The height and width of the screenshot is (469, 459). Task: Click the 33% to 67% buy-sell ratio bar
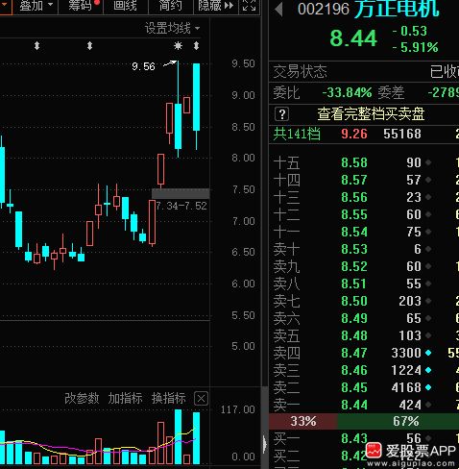(364, 421)
